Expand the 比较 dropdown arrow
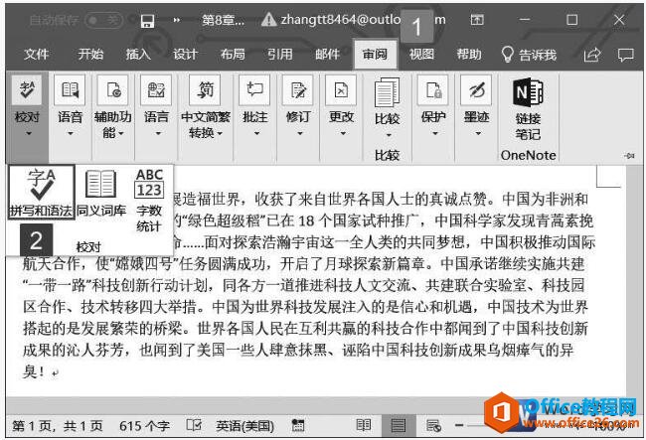This screenshot has height=440, width=646. tap(389, 135)
